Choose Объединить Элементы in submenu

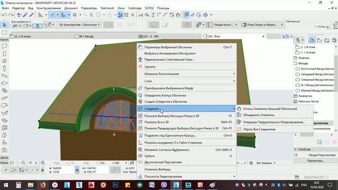(275, 115)
